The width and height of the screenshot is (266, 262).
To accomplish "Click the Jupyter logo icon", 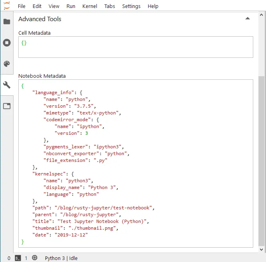I will [7, 6].
